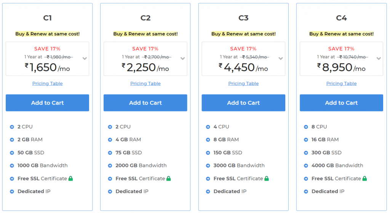Click arrow bullet next to C2's 75 GB SSD
The image size is (390, 213).
[110, 153]
